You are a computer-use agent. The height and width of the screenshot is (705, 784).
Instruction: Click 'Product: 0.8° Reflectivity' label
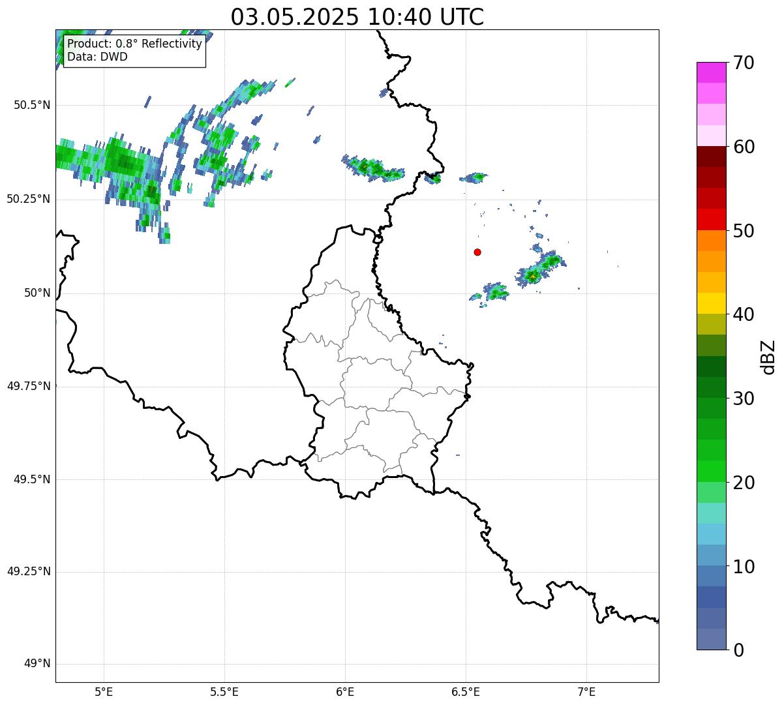pos(135,44)
